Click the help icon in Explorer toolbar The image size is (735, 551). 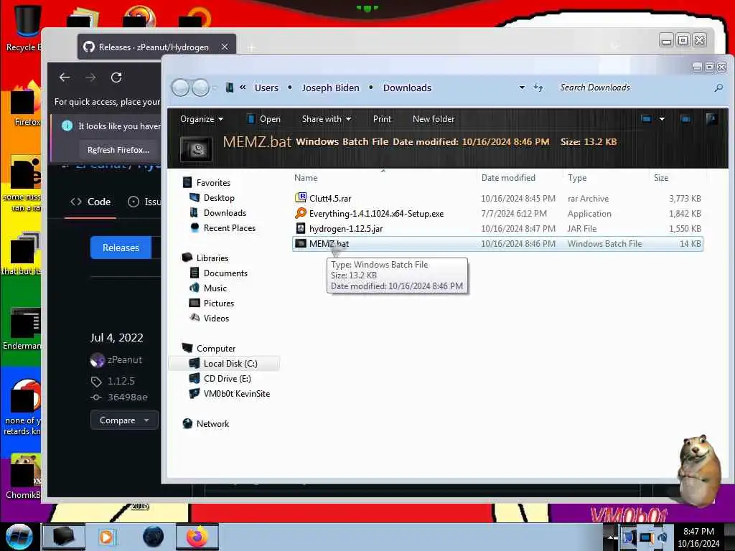tap(711, 119)
